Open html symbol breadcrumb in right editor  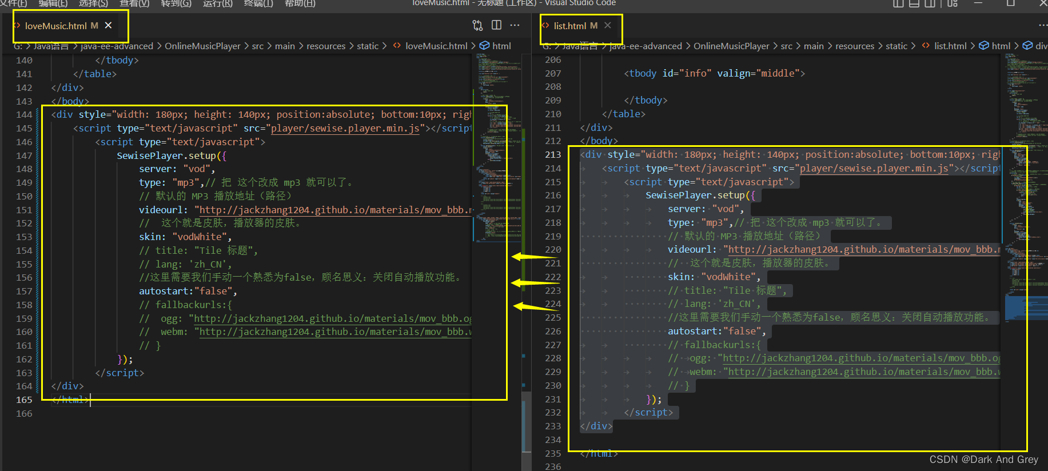1001,46
